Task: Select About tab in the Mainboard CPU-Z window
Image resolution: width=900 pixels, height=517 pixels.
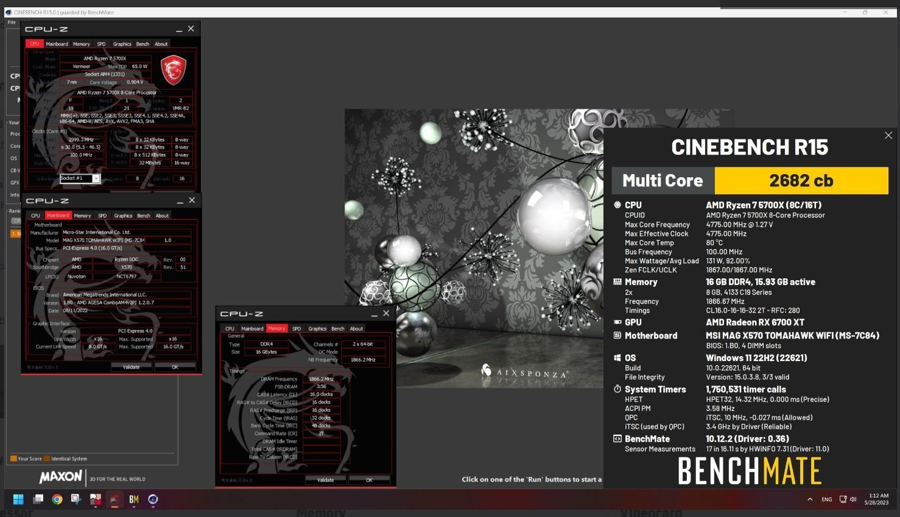Action: pos(162,216)
